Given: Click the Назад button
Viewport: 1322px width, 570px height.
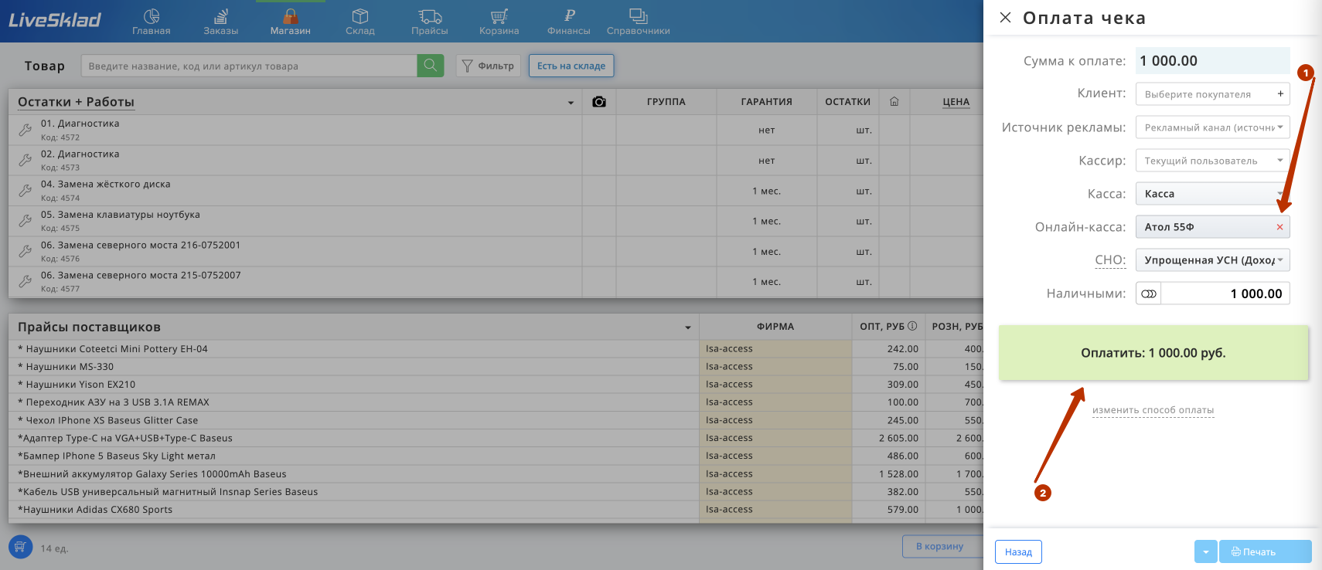Looking at the screenshot, I should coord(1018,551).
